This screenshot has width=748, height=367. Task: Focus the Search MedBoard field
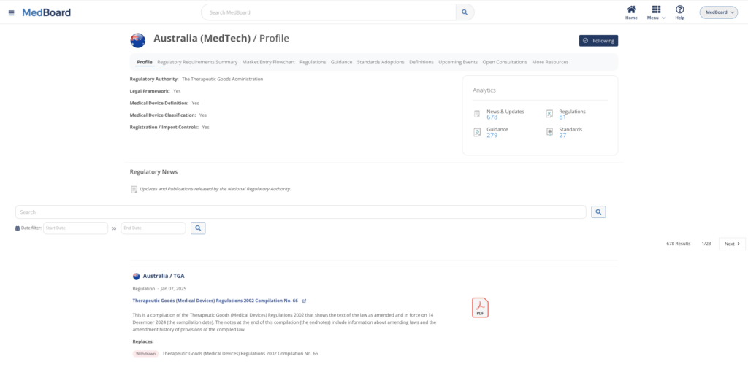(x=329, y=12)
